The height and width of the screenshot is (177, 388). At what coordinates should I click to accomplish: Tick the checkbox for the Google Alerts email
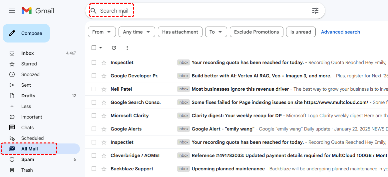pyautogui.click(x=94, y=129)
